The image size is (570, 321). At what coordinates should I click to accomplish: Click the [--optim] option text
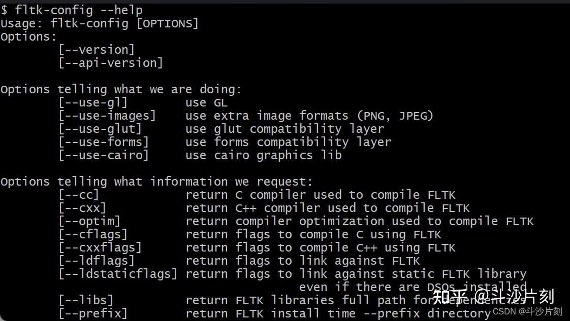pos(89,221)
